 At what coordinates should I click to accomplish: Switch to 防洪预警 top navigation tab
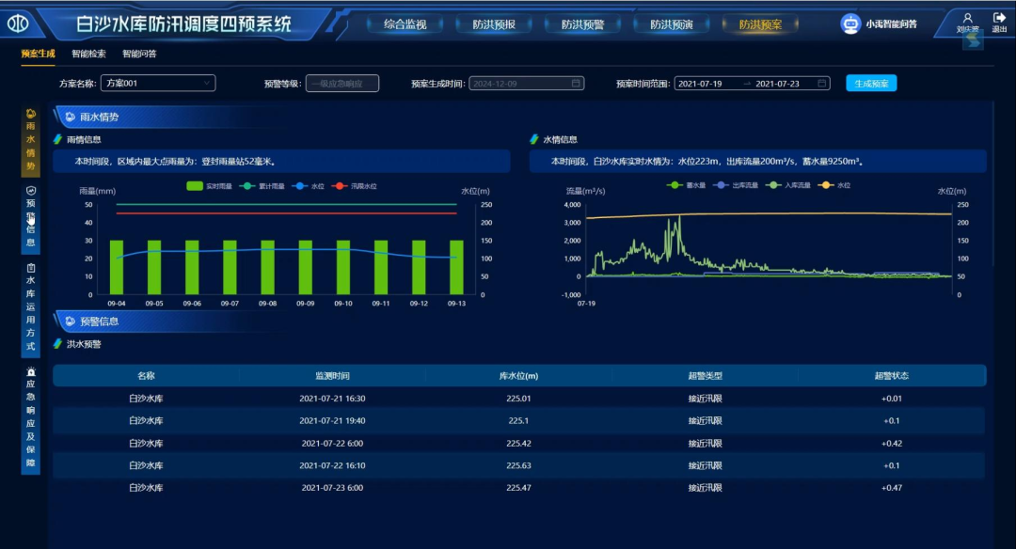tap(582, 24)
